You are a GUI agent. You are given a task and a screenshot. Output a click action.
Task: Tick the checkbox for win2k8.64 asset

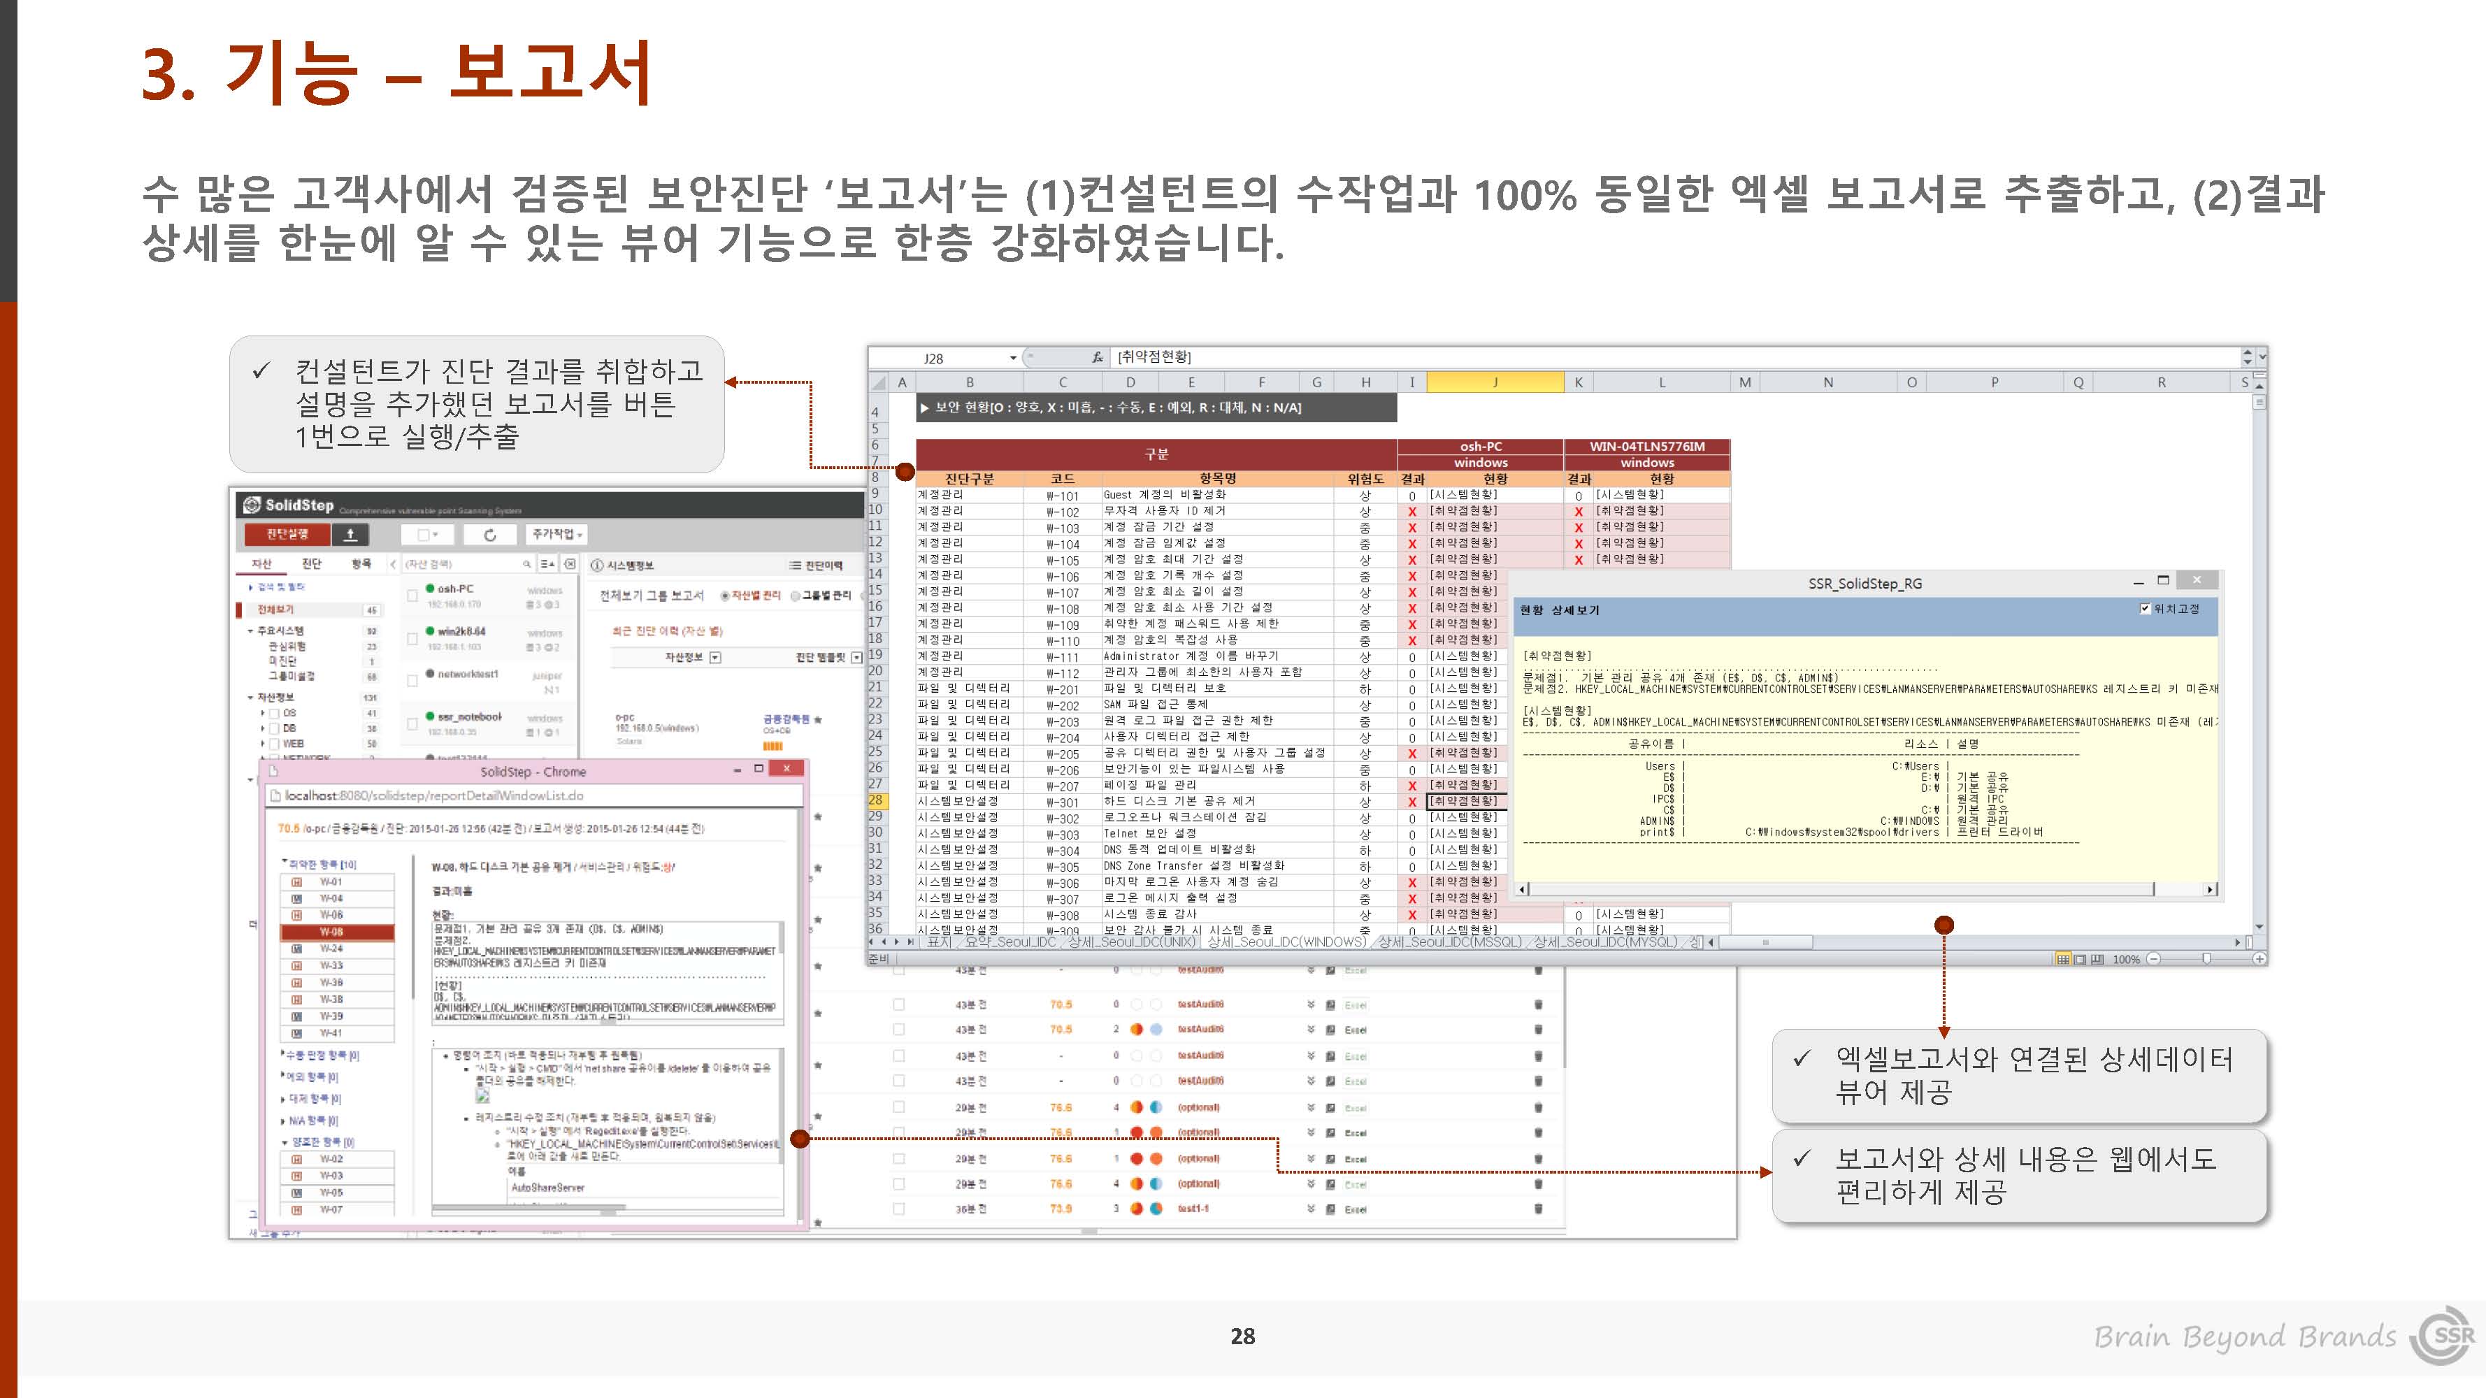click(412, 639)
